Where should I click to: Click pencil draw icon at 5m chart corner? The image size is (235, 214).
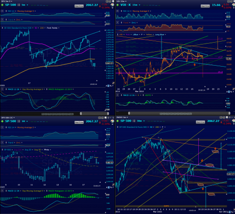tap(113, 83)
